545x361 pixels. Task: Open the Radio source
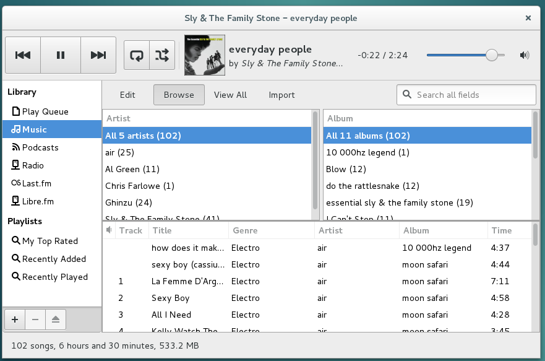[x=52, y=165]
